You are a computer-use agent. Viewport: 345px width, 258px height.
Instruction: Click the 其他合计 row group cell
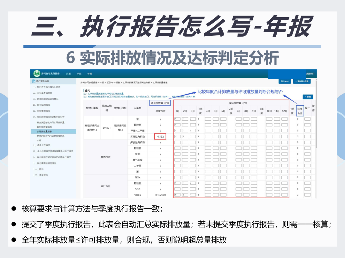click(105, 157)
